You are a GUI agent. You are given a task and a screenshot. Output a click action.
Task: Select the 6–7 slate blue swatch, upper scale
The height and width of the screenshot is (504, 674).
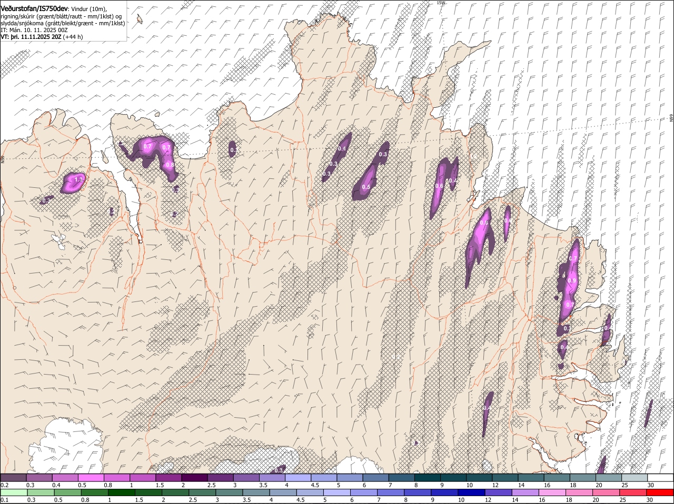point(375,477)
